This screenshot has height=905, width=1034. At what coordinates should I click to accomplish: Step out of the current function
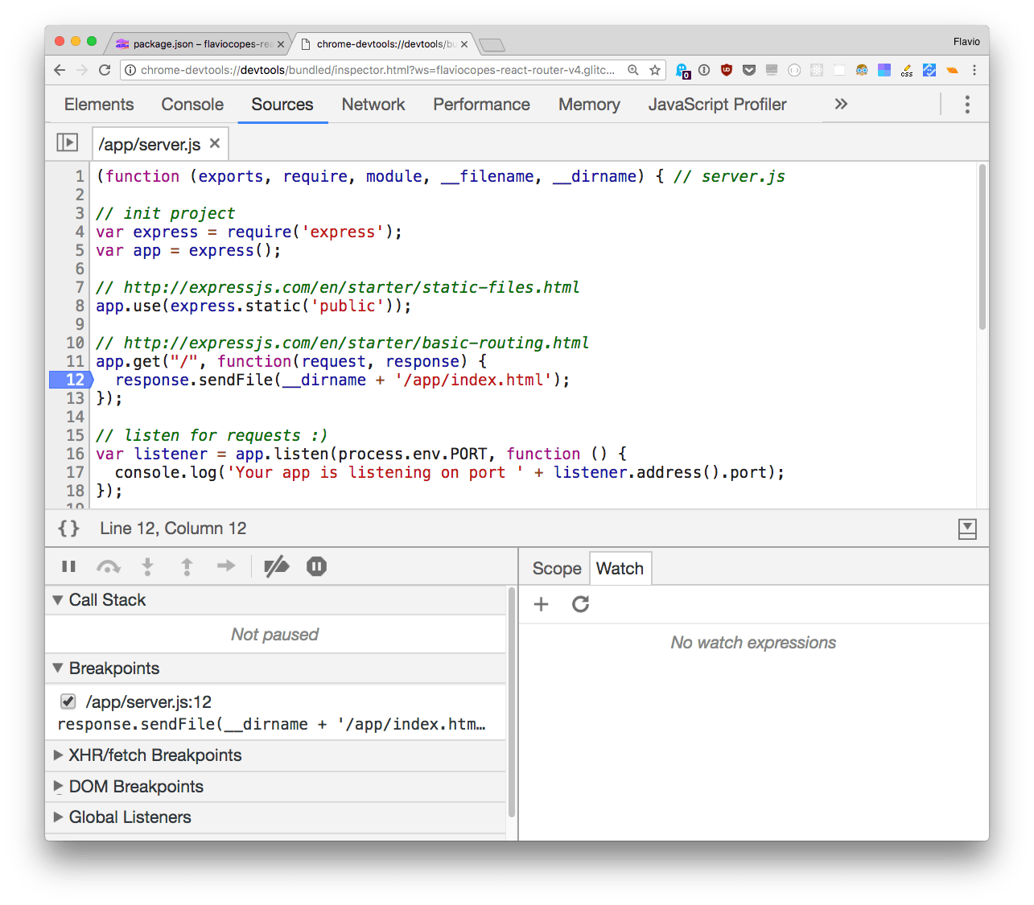pos(187,566)
